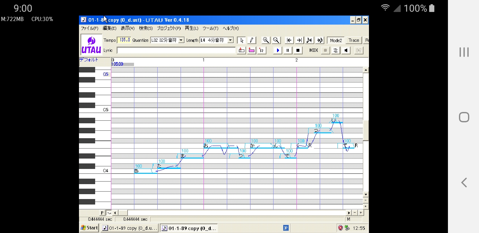Click the horizontal scrollbar left arrow
The height and width of the screenshot is (233, 479).
pyautogui.click(x=115, y=213)
